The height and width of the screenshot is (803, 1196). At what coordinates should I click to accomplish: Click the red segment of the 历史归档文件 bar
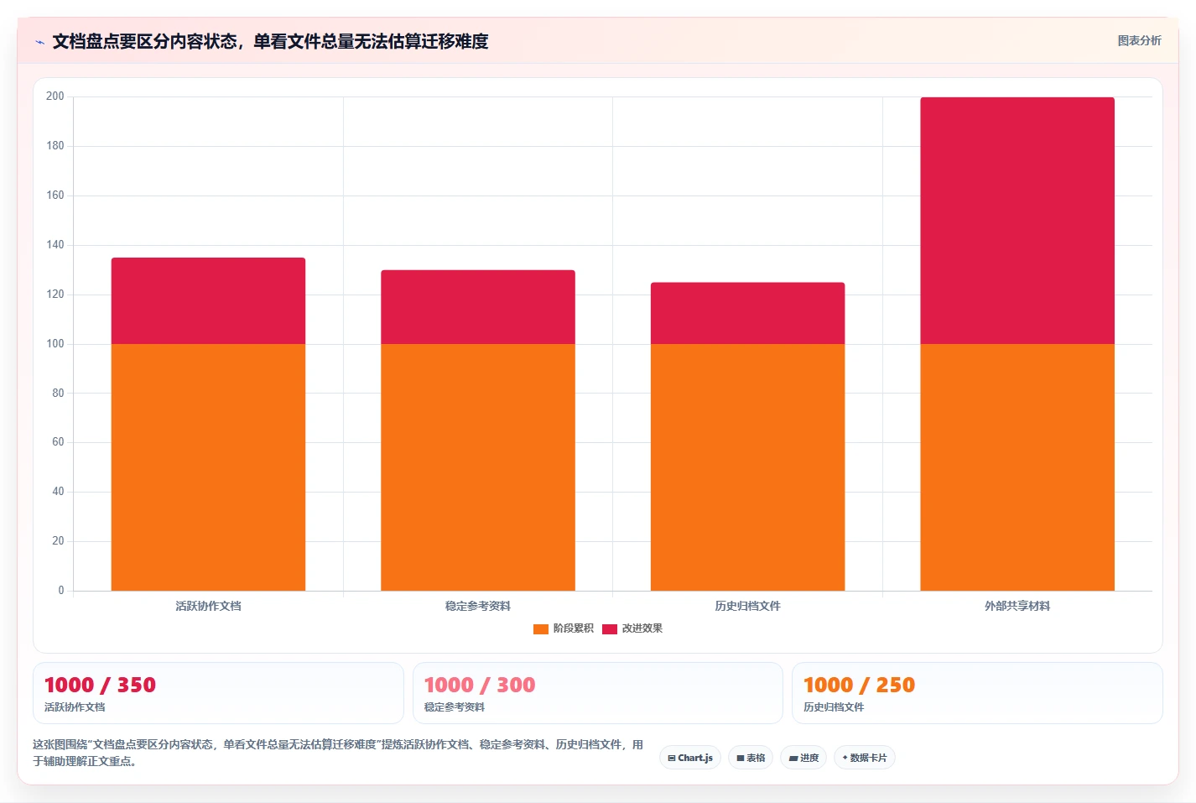coord(747,313)
